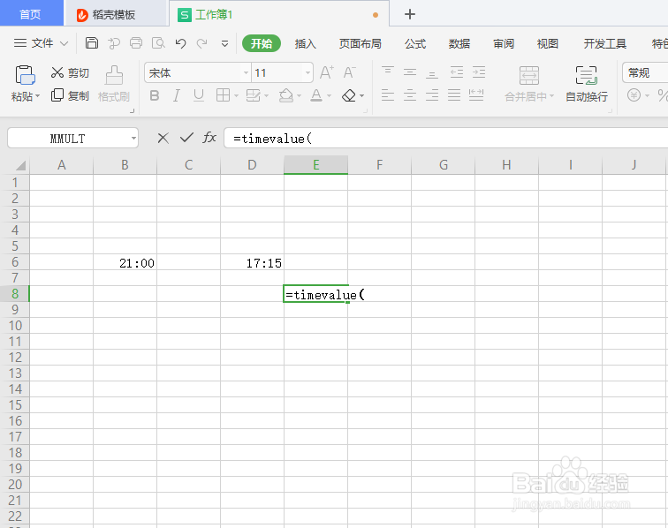Redo the last undone action
The height and width of the screenshot is (528, 668).
pos(202,43)
